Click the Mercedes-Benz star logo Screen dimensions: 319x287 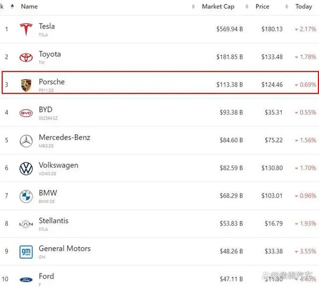tap(26, 141)
